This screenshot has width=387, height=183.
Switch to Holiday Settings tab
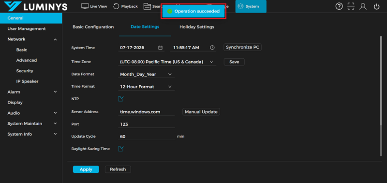197,27
